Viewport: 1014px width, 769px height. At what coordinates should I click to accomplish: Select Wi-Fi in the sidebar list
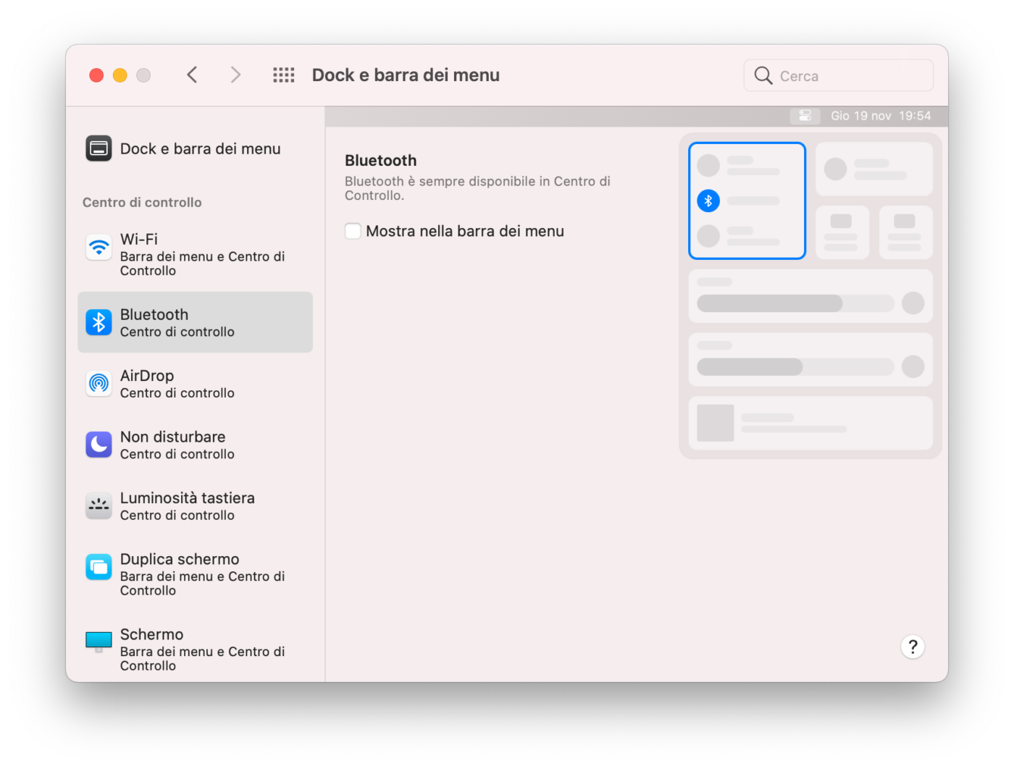196,254
